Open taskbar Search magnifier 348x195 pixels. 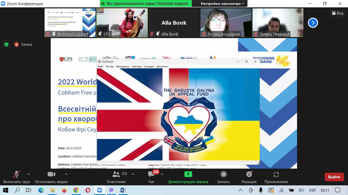tap(17, 190)
